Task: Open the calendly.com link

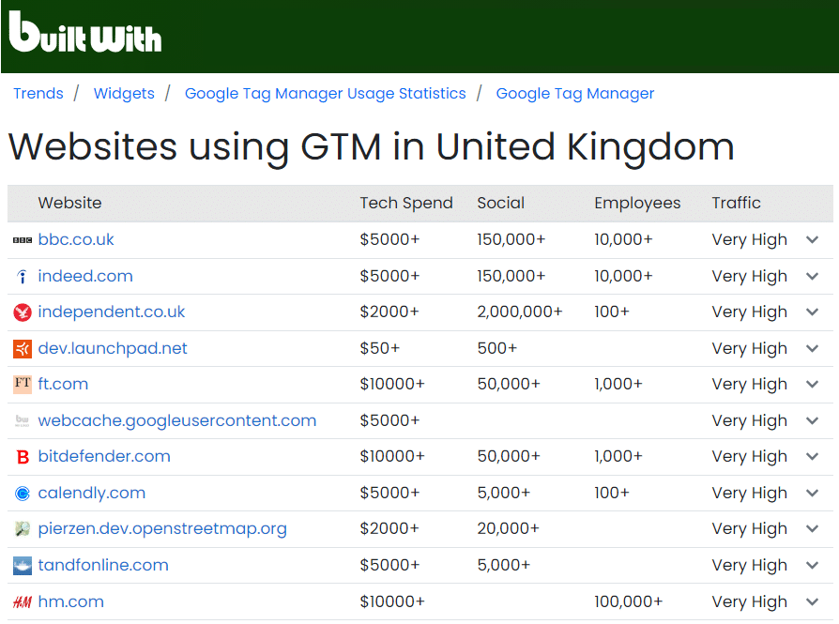Action: (91, 493)
